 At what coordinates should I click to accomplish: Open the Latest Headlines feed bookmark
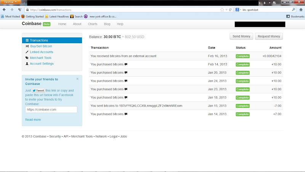click(57, 16)
